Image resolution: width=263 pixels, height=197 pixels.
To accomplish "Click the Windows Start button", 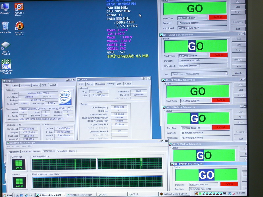I will (x=8, y=195).
